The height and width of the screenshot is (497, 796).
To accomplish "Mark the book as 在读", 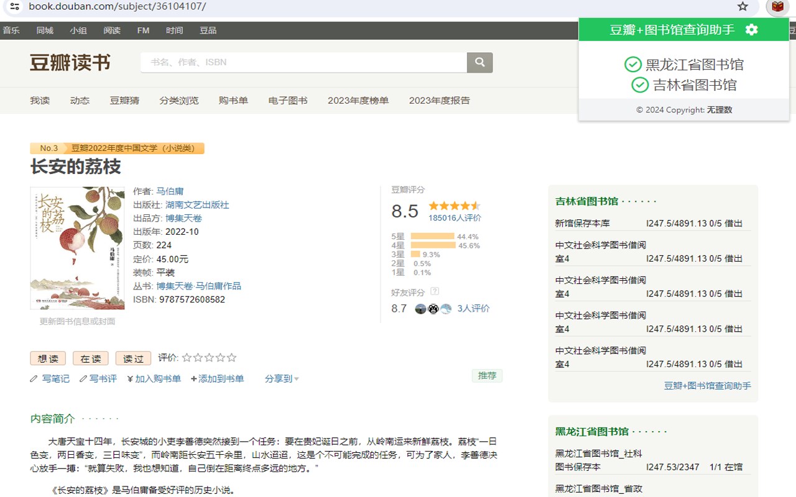I will [x=91, y=358].
